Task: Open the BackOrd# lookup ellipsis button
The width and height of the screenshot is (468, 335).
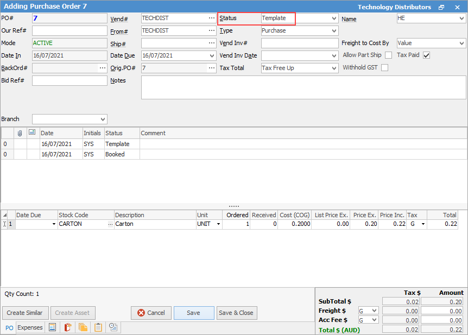Action: click(x=103, y=68)
